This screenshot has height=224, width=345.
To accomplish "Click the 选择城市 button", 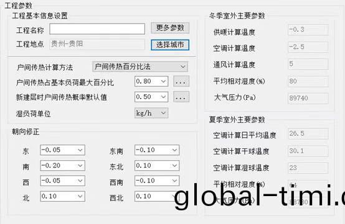I will tap(170, 45).
